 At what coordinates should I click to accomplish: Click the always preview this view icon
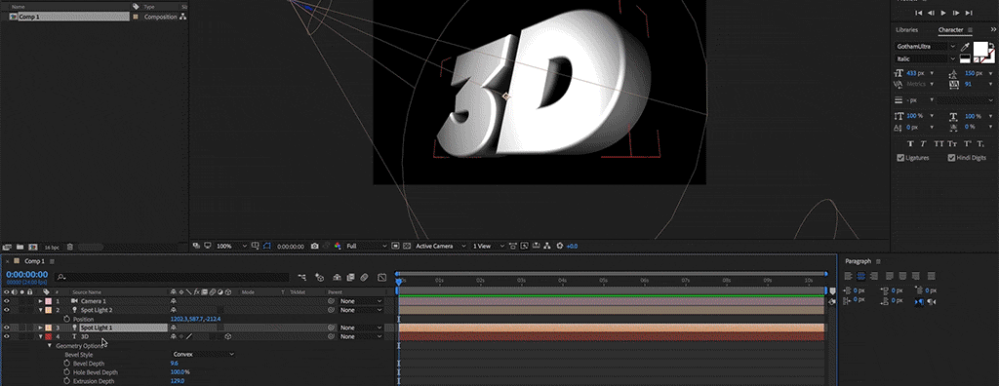coord(195,246)
